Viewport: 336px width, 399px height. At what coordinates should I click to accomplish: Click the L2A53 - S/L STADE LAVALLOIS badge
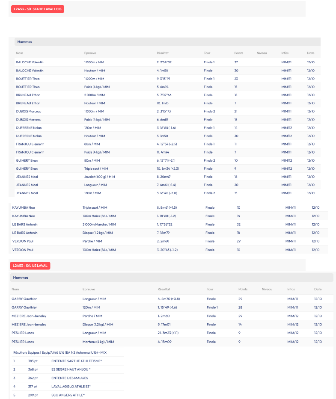tap(37, 9)
